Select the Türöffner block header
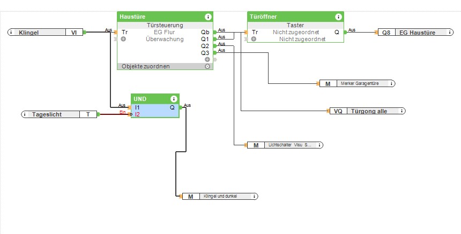The width and height of the screenshot is (461, 234). pos(289,17)
